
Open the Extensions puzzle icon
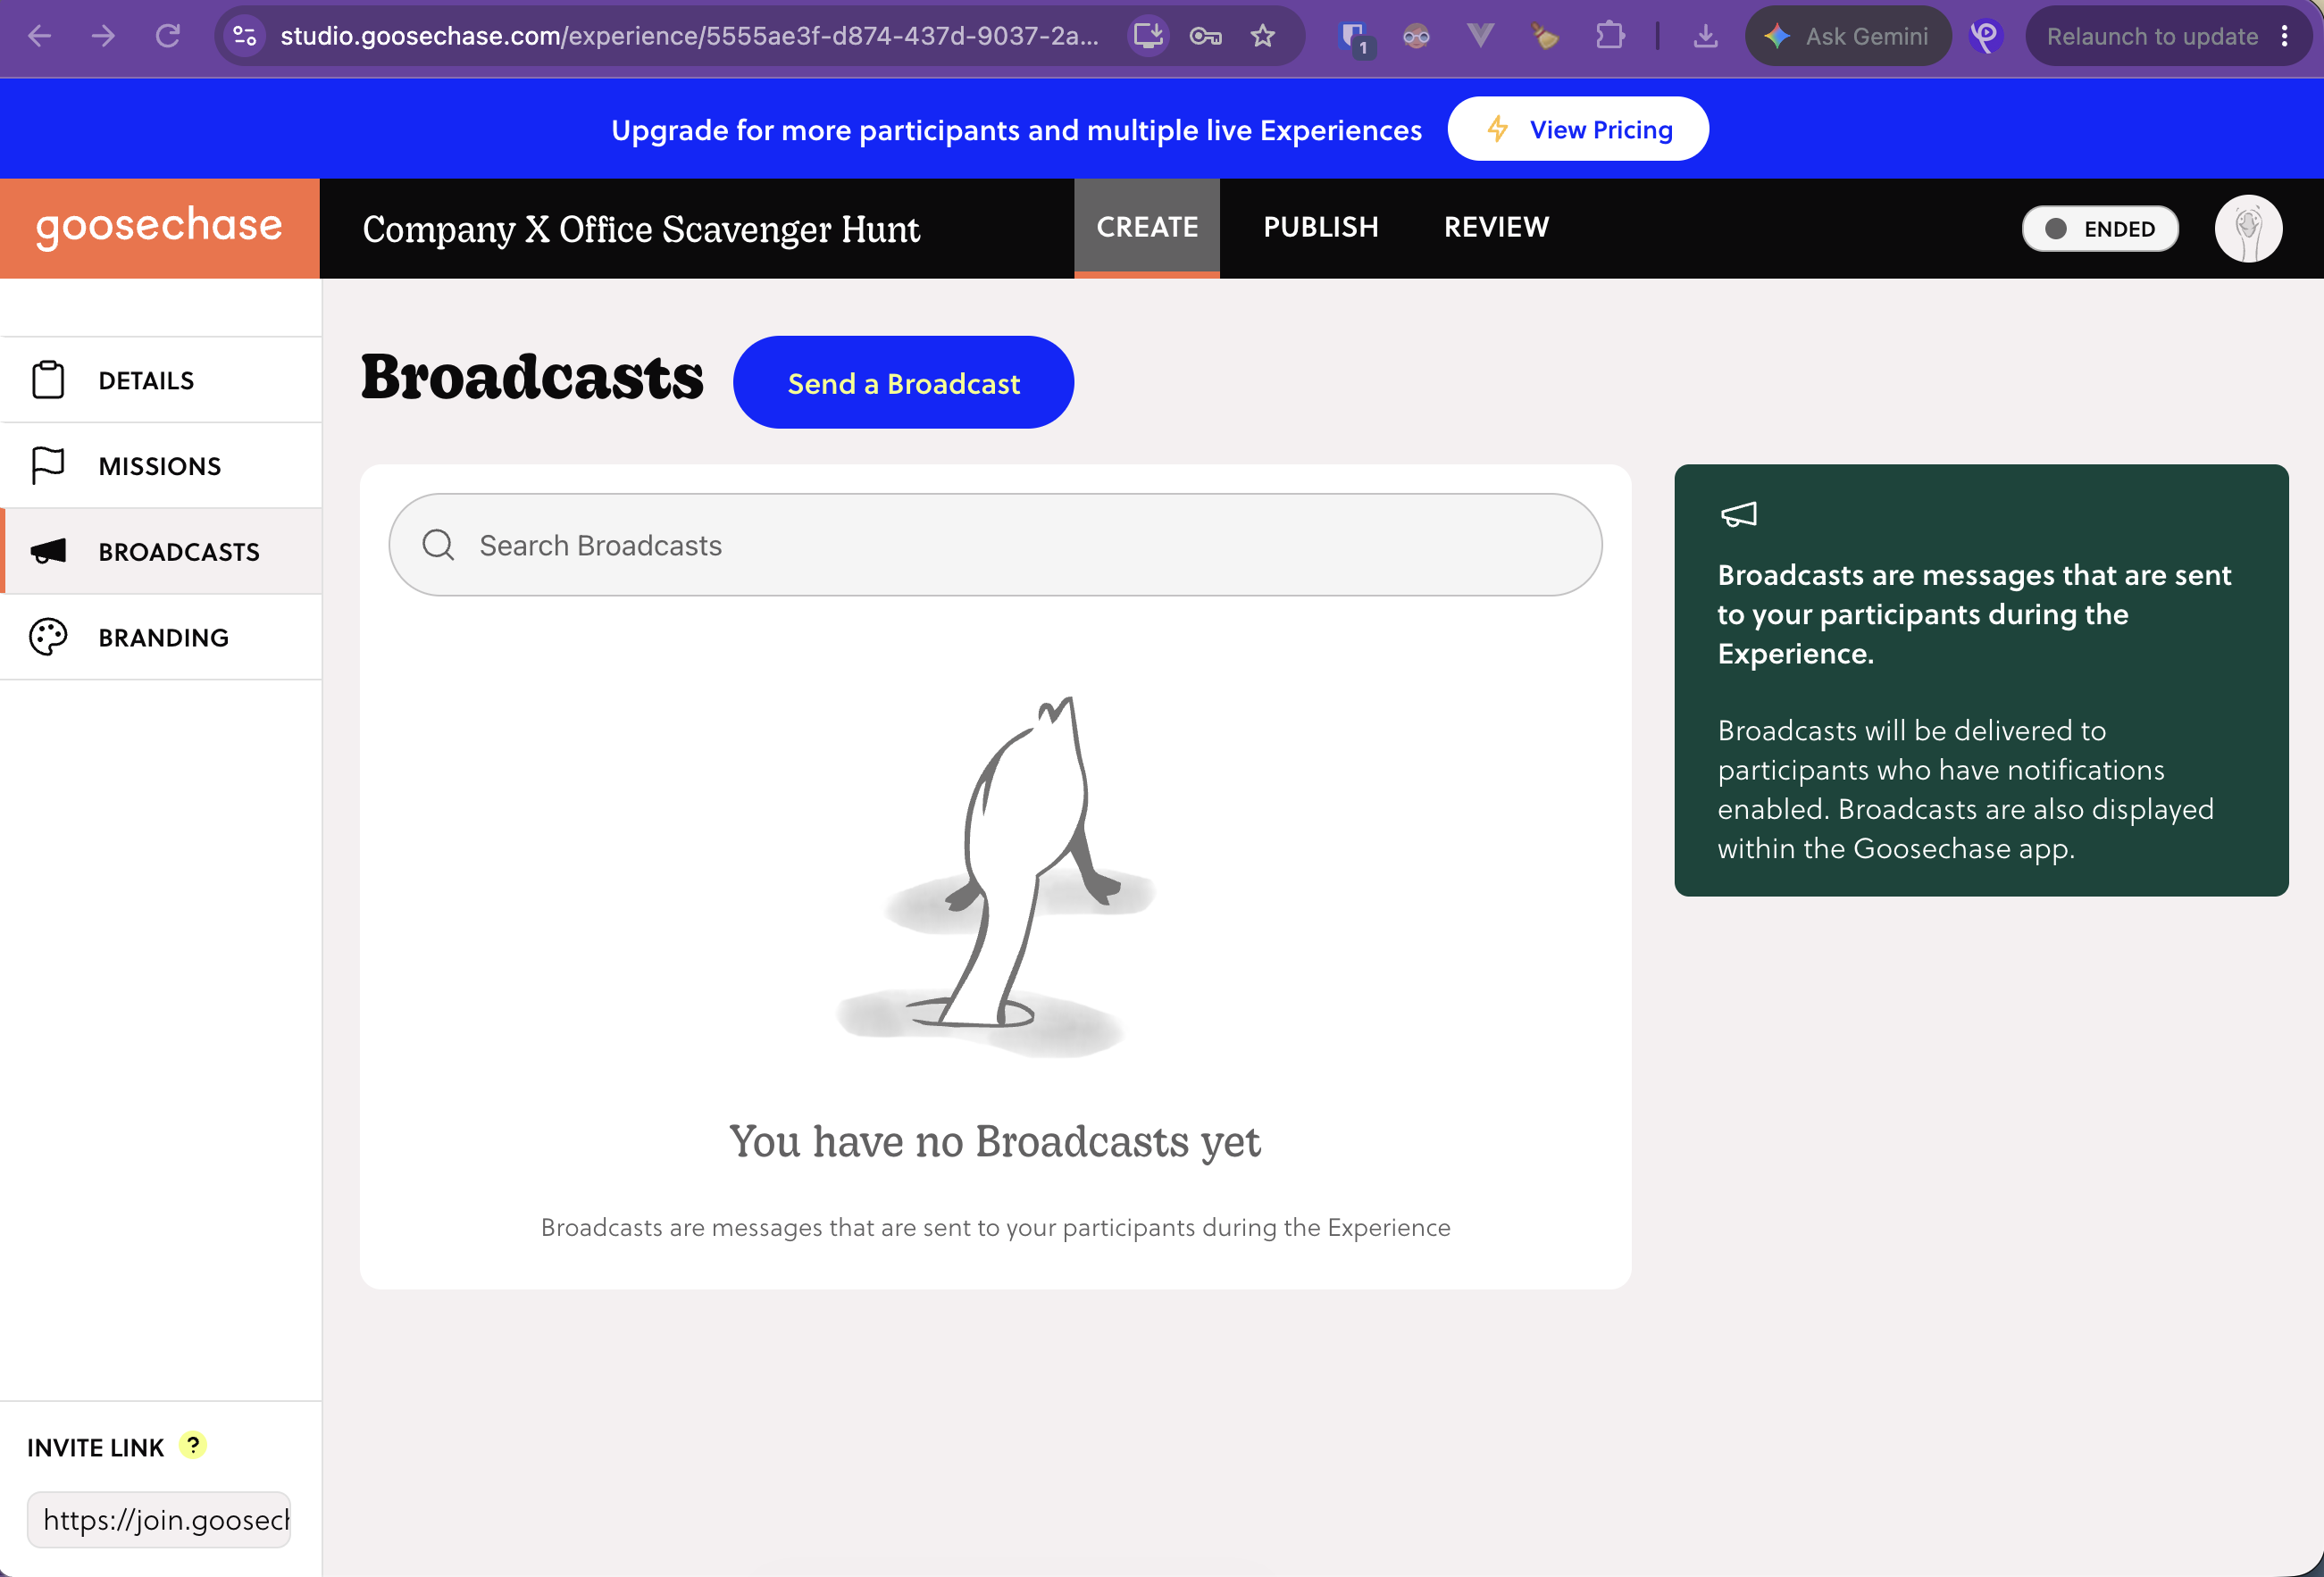click(1610, 36)
